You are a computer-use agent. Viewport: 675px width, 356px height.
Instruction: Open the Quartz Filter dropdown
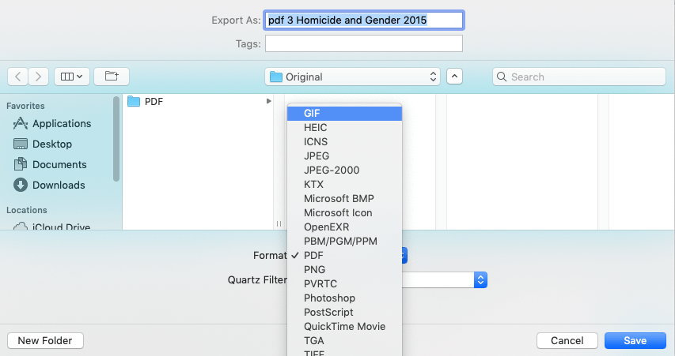480,279
